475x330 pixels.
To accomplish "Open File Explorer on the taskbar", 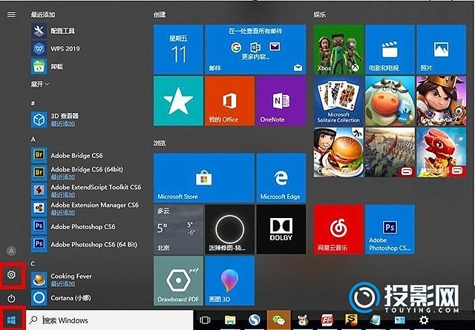I will [x=230, y=320].
